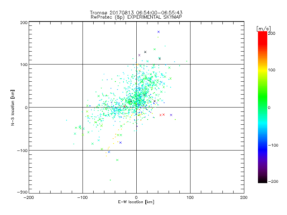Click the y-axis tick label '200'

click(x=24, y=23)
